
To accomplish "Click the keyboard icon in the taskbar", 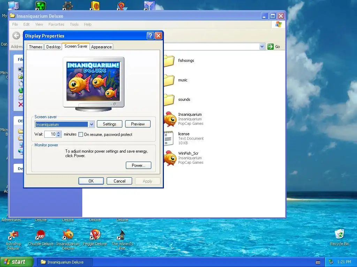I will tap(318, 262).
